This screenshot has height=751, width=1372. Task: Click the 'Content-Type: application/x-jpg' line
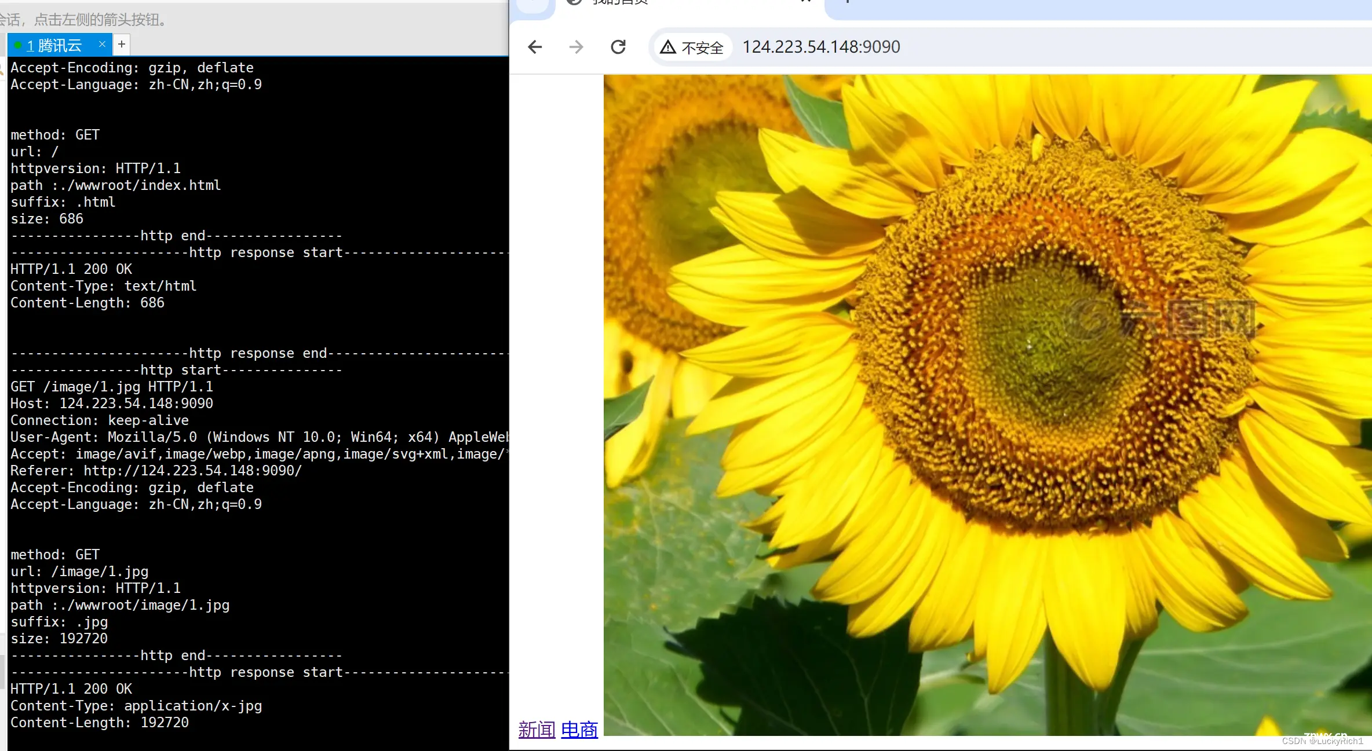[136, 706]
